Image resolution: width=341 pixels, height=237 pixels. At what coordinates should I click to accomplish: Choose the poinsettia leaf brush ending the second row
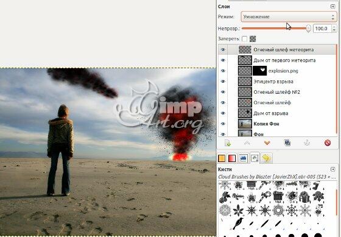coord(318,197)
